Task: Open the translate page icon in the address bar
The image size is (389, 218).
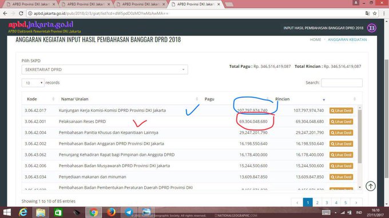Action: [x=367, y=13]
